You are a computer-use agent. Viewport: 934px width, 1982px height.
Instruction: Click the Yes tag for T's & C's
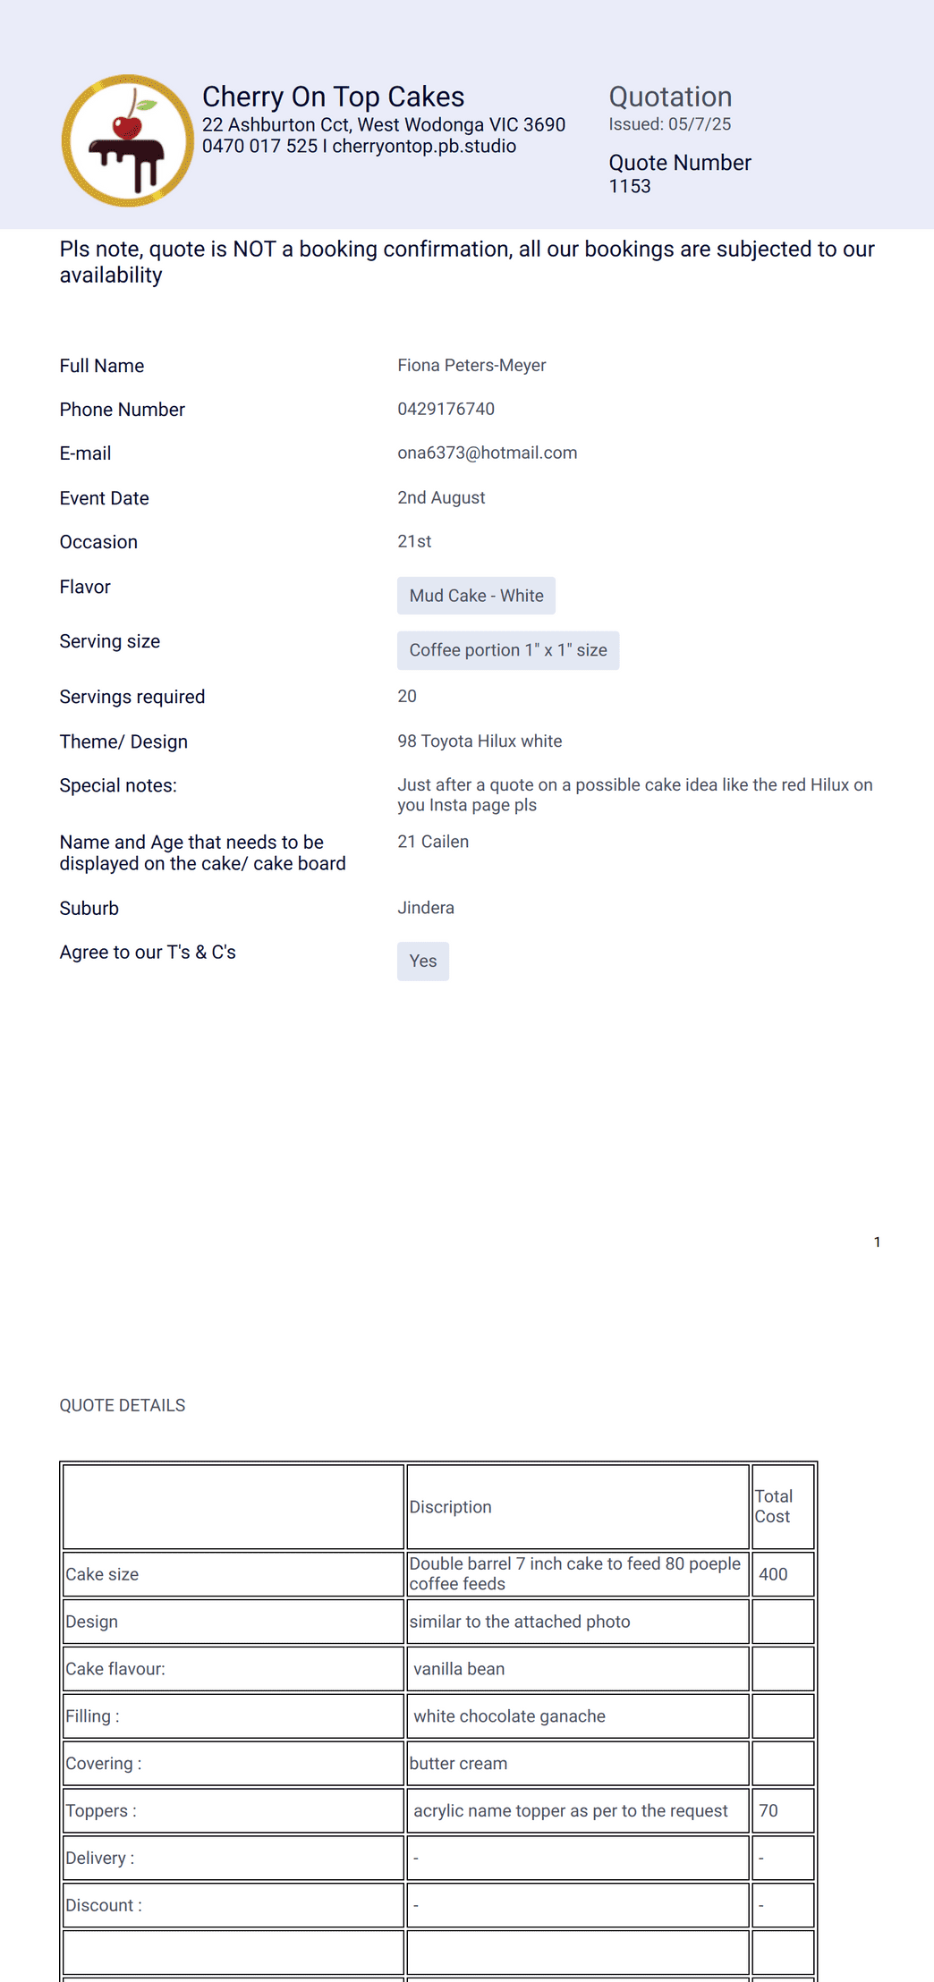(x=423, y=961)
